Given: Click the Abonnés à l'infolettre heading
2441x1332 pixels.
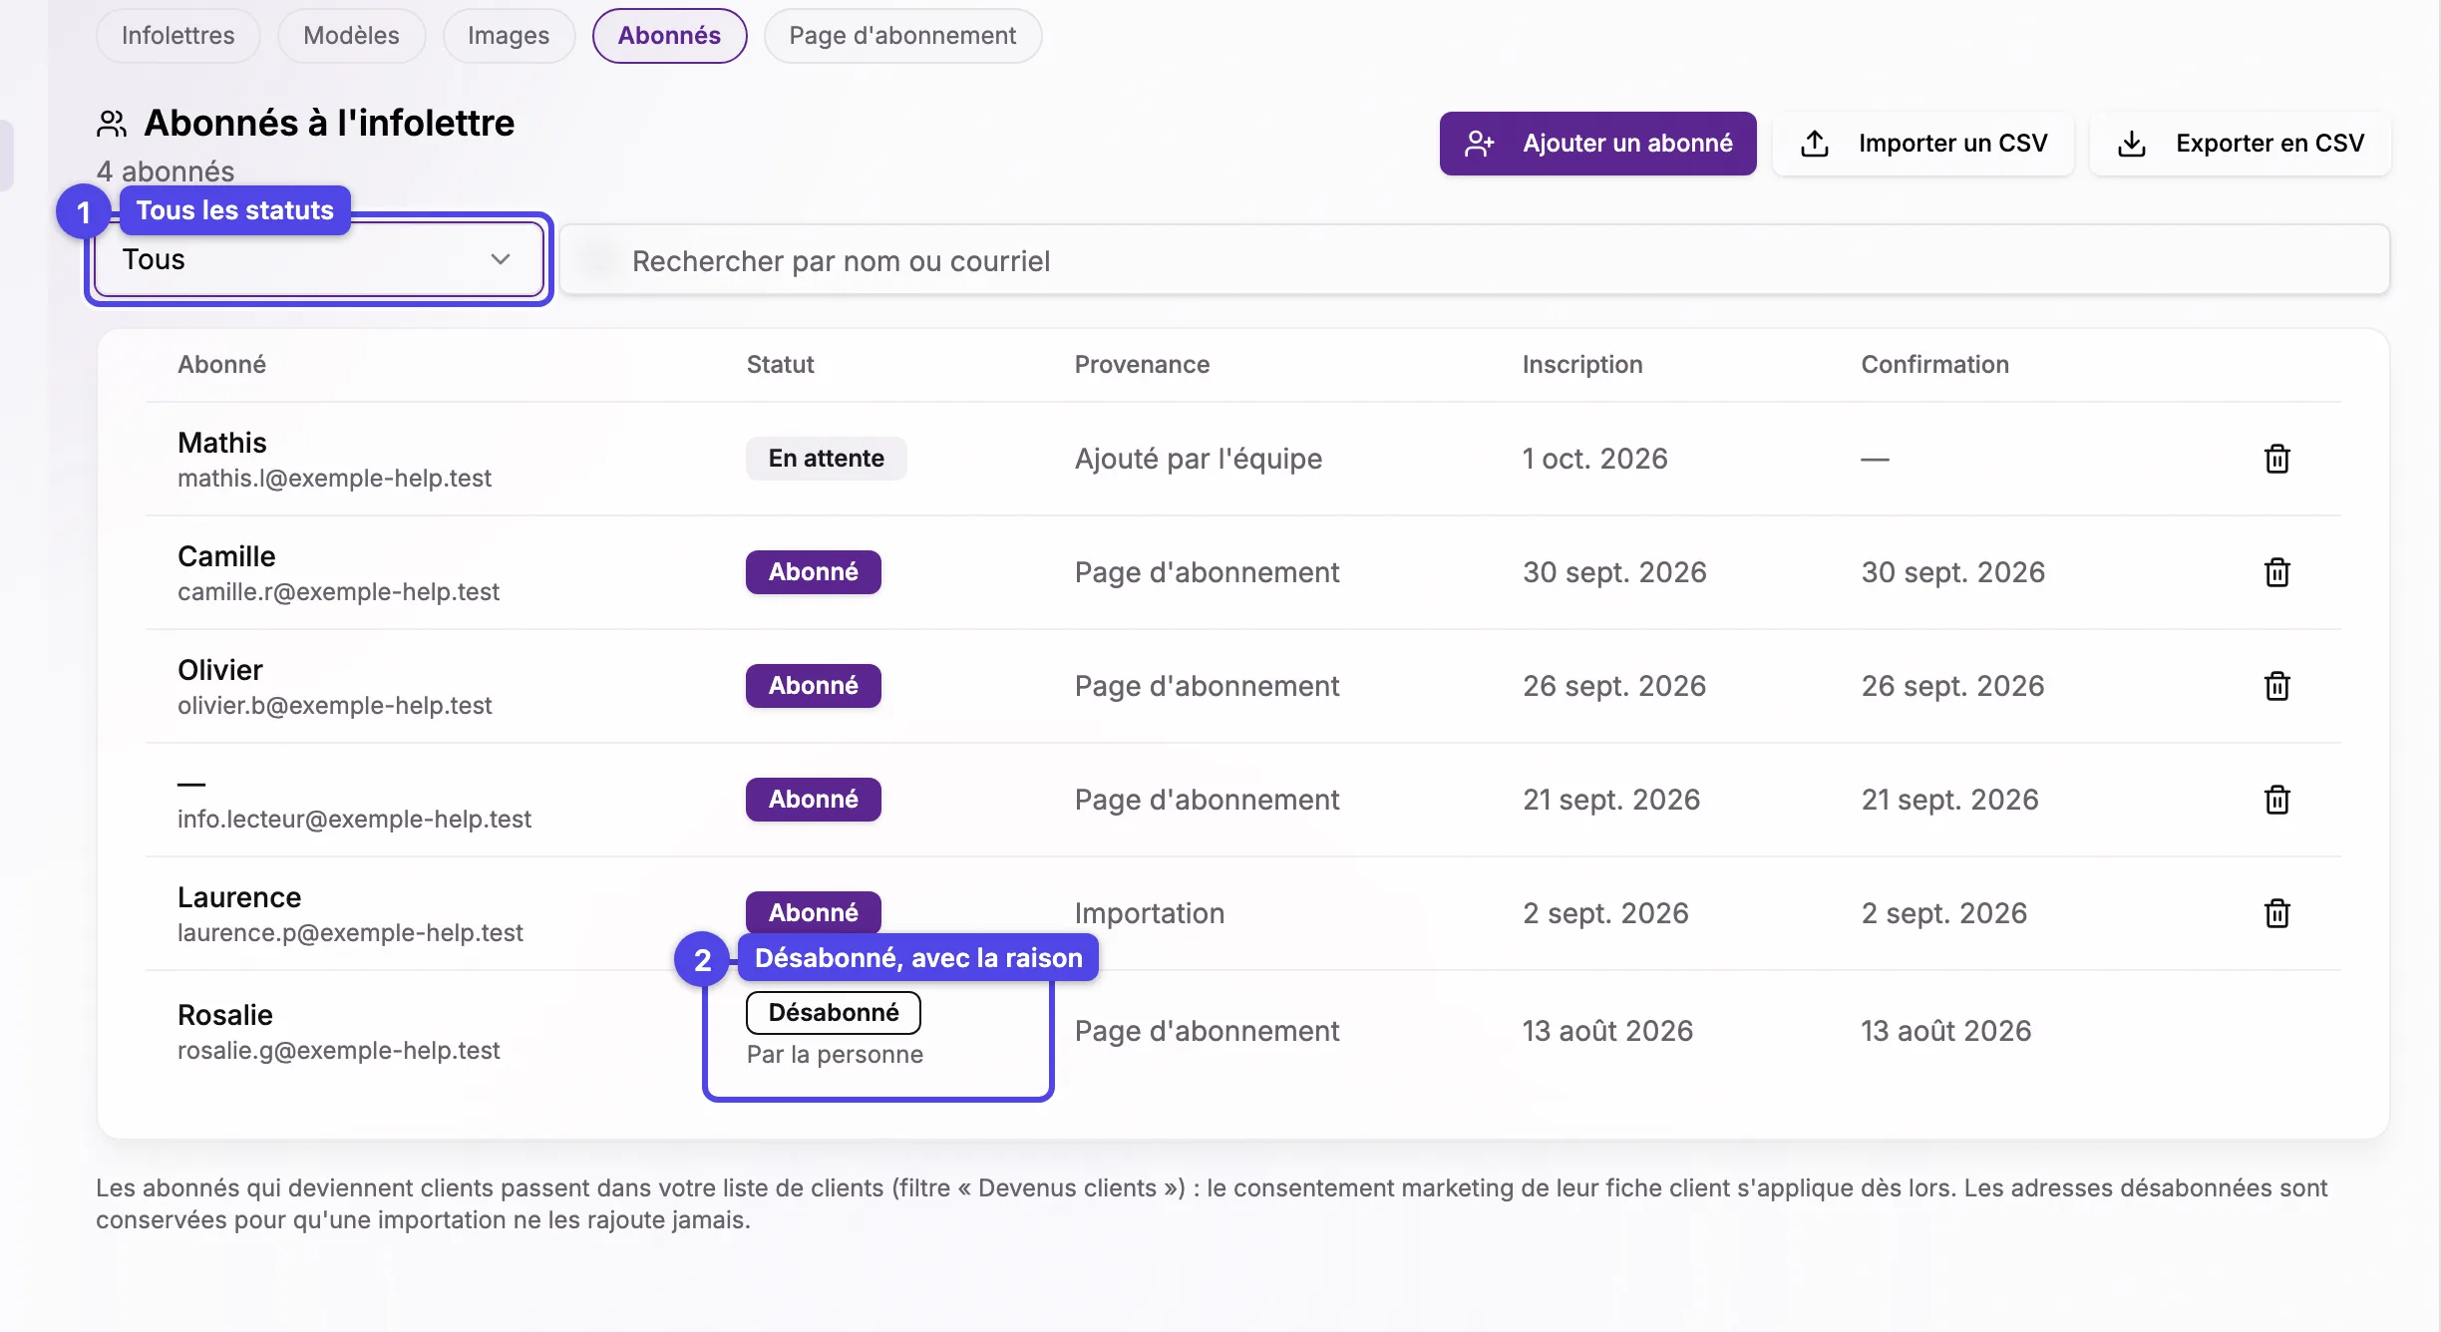Looking at the screenshot, I should click(x=329, y=124).
